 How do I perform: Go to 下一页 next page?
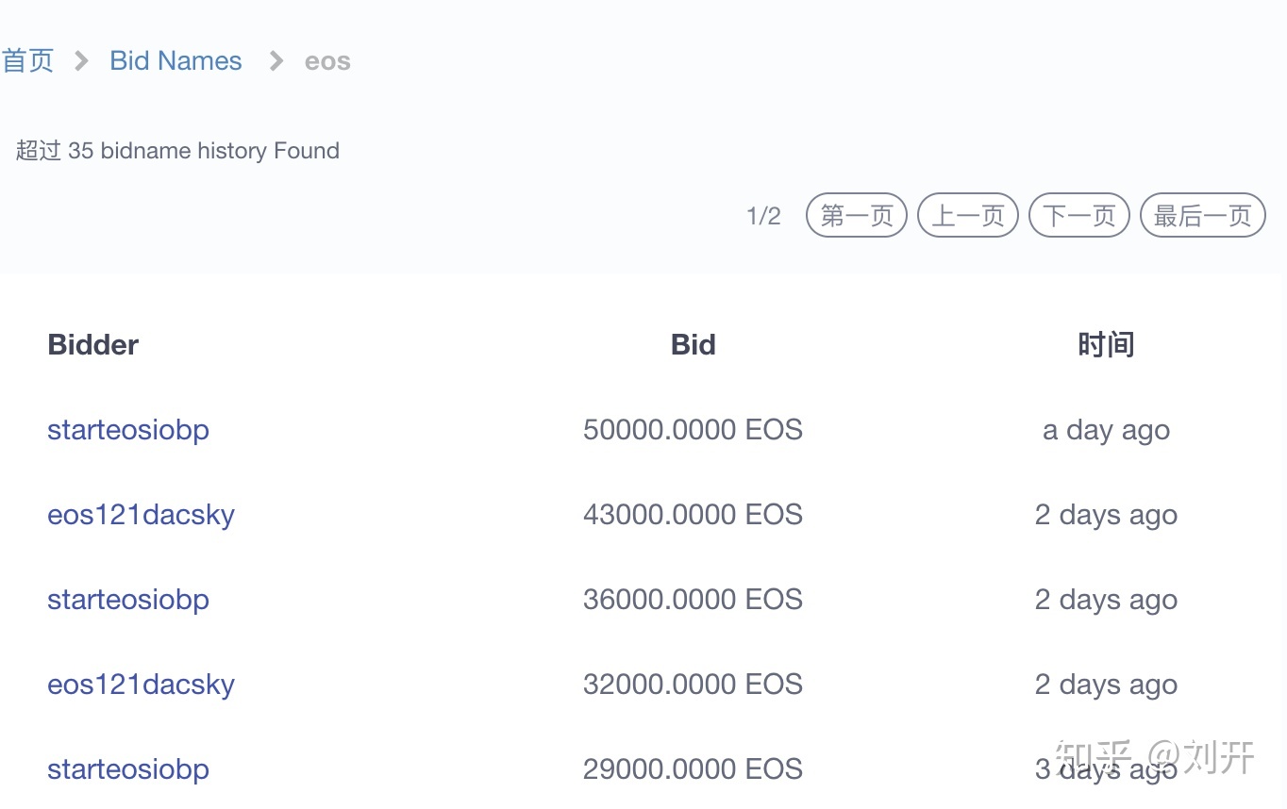pos(1079,216)
